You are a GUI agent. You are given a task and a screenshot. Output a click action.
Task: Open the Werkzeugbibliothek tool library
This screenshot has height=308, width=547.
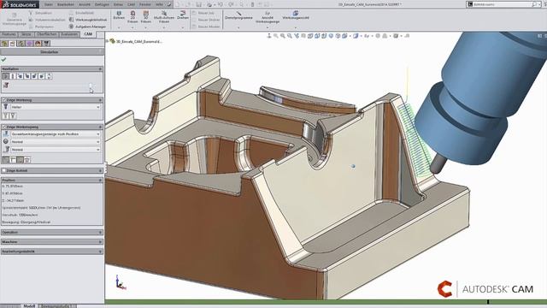[88, 20]
